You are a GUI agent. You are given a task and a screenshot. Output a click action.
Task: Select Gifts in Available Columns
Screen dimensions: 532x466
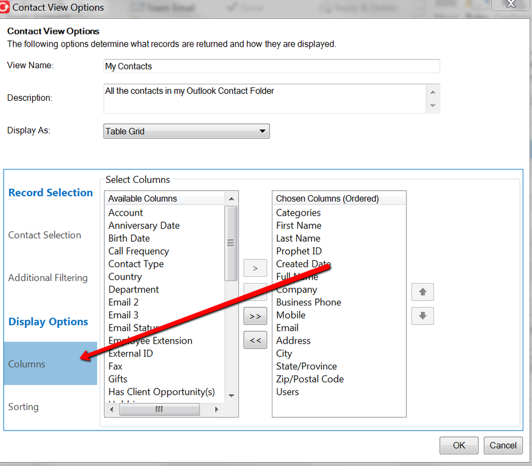coord(118,379)
